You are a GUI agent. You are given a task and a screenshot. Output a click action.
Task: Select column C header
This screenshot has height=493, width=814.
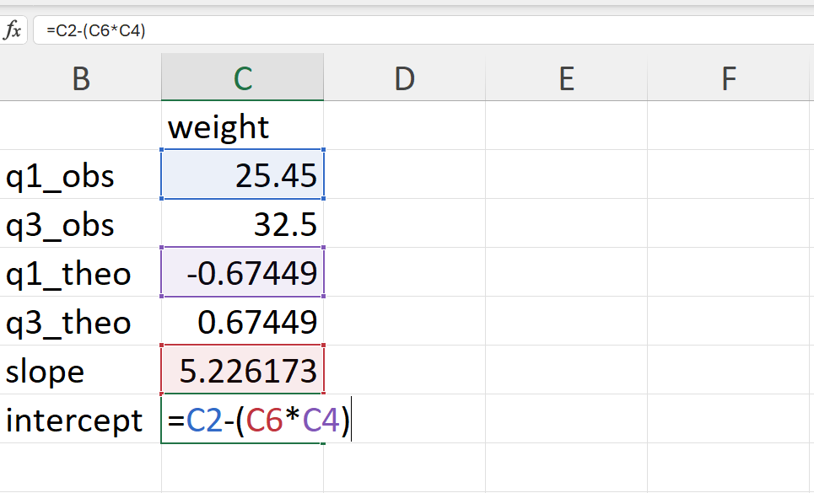click(242, 78)
